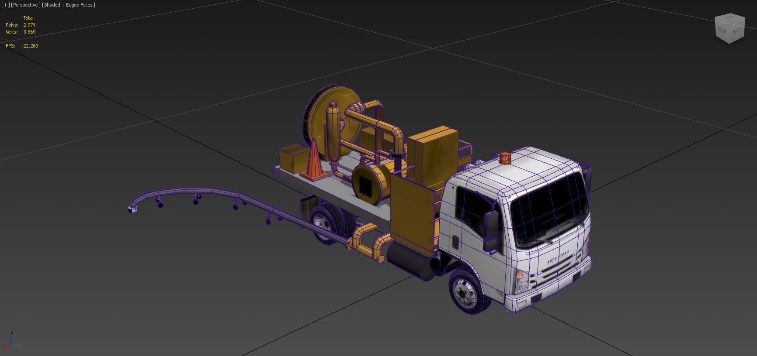Open the [+] viewport general menu

5,5
